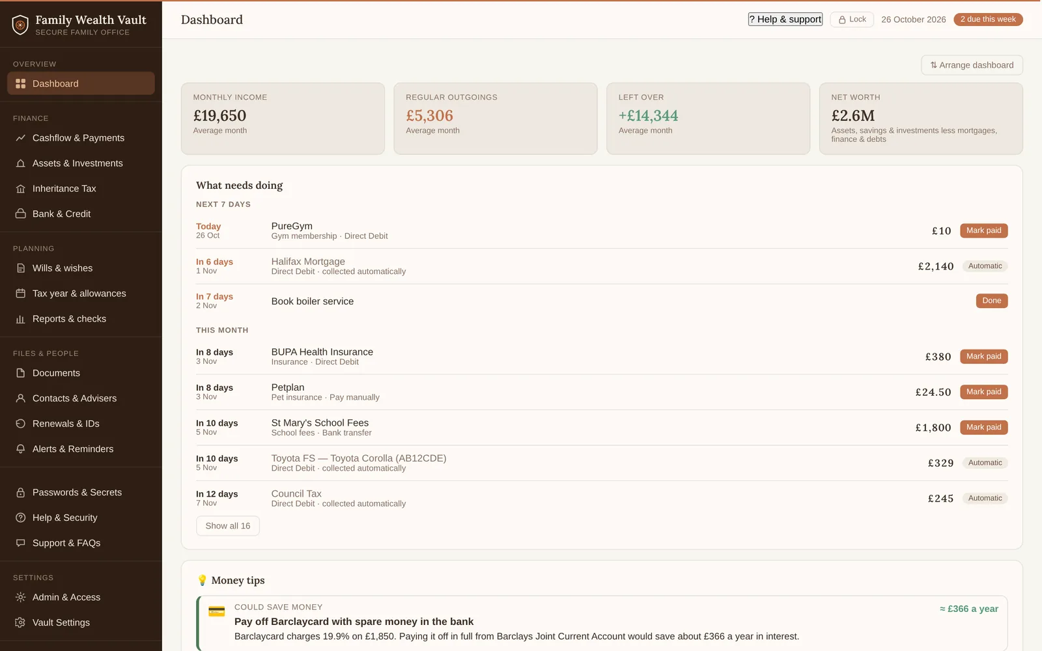1042x651 pixels.
Task: Click the Family Wealth Vault shield logo
Action: [x=20, y=25]
